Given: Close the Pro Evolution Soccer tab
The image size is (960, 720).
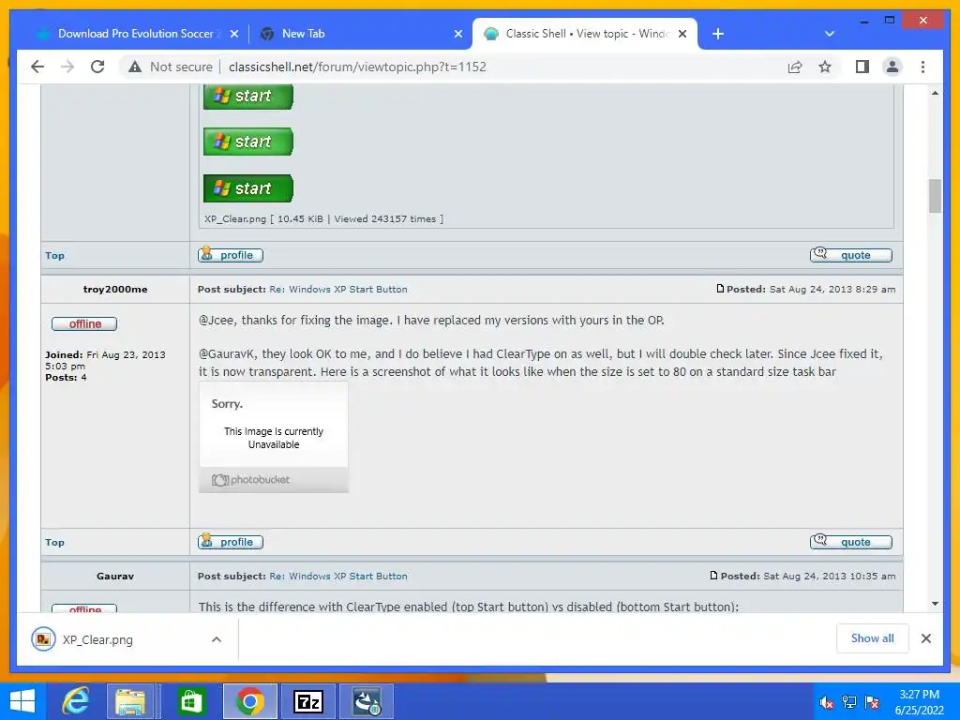Looking at the screenshot, I should click(x=233, y=34).
